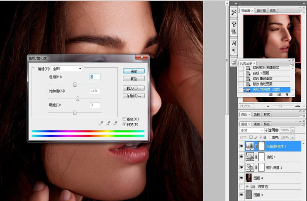Switch to the Channels (通道) tab

tap(256, 124)
